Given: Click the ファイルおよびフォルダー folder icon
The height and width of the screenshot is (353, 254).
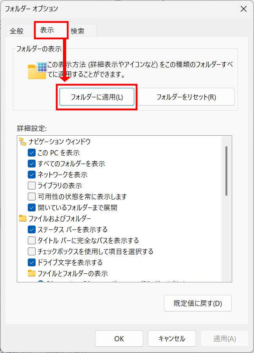Looking at the screenshot, I should [23, 218].
